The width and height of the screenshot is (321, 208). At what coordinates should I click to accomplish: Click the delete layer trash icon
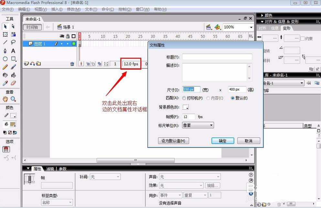coord(72,64)
